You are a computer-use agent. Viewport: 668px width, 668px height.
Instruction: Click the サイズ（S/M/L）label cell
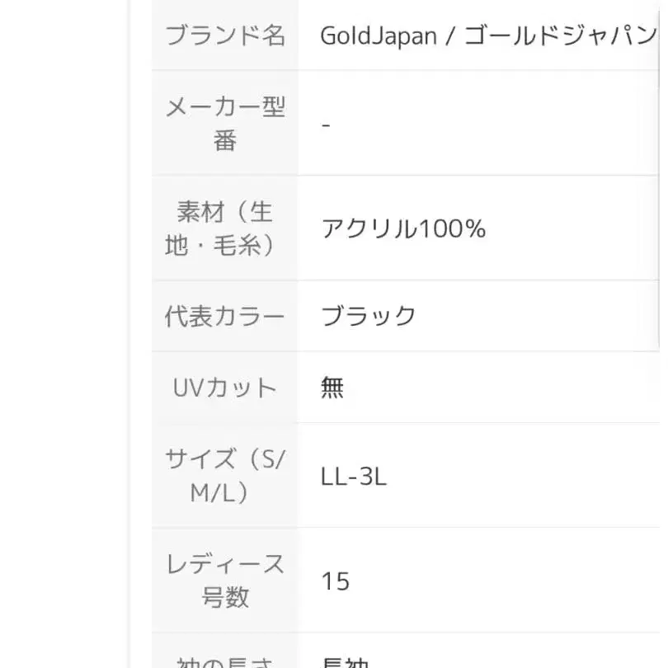pos(225,476)
